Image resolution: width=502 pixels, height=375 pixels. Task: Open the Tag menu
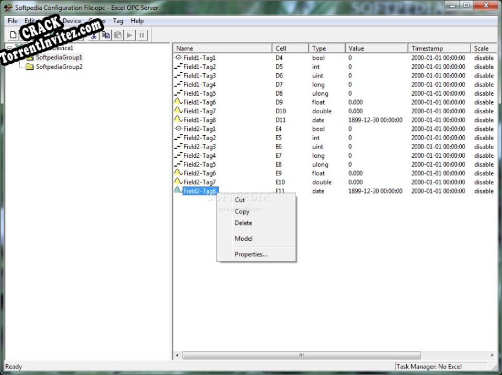click(x=118, y=20)
